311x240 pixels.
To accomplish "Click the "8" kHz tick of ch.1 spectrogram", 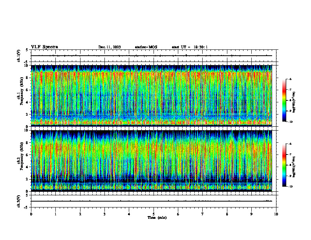I will tap(27, 78).
